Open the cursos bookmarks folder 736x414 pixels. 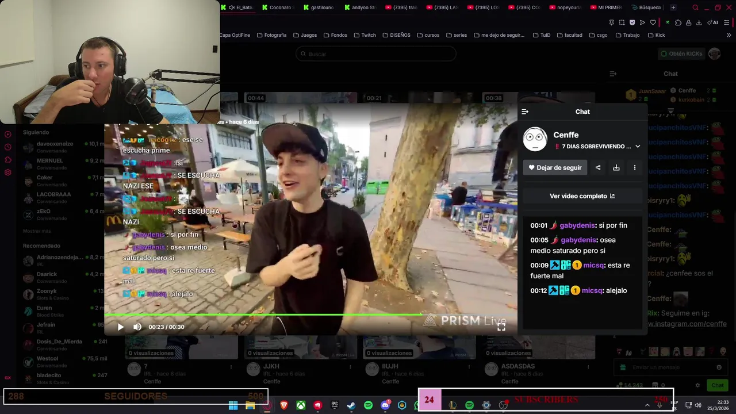(428, 35)
